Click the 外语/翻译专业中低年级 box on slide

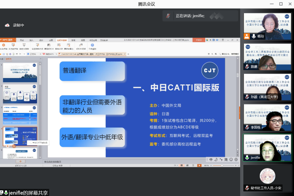point(92,137)
